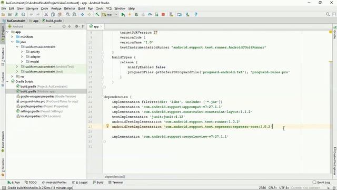
Task: Click the Hide Project panel icon
Action: (x=84, y=26)
